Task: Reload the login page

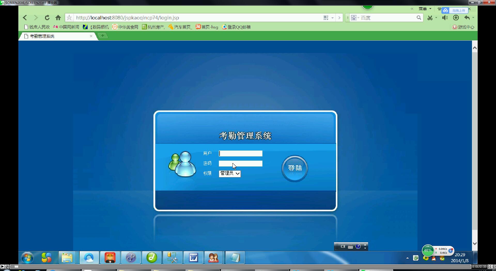Action: point(47,18)
